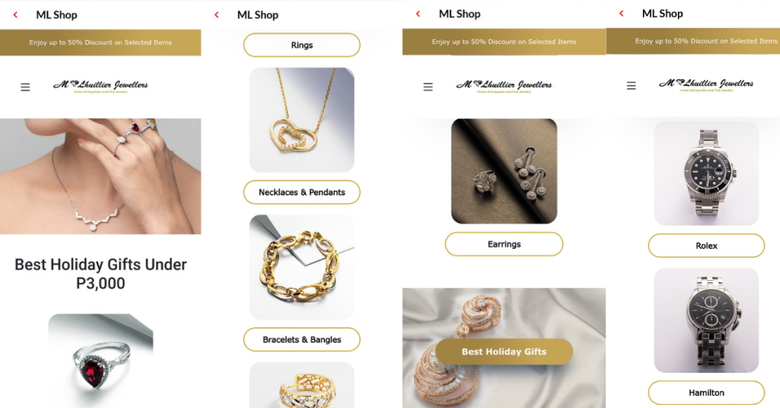
Task: Open the Hamilton watches category
Action: pyautogui.click(x=706, y=393)
